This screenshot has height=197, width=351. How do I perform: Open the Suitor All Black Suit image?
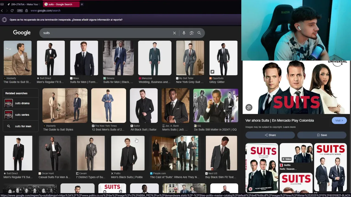pyautogui.click(x=144, y=106)
